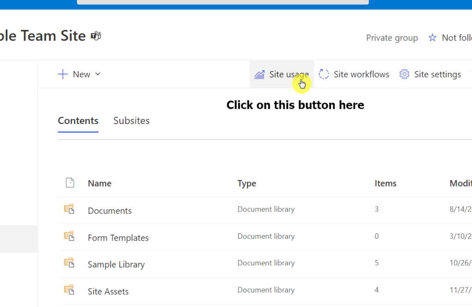Click the Site usage chart icon
This screenshot has height=307, width=472.
point(259,74)
